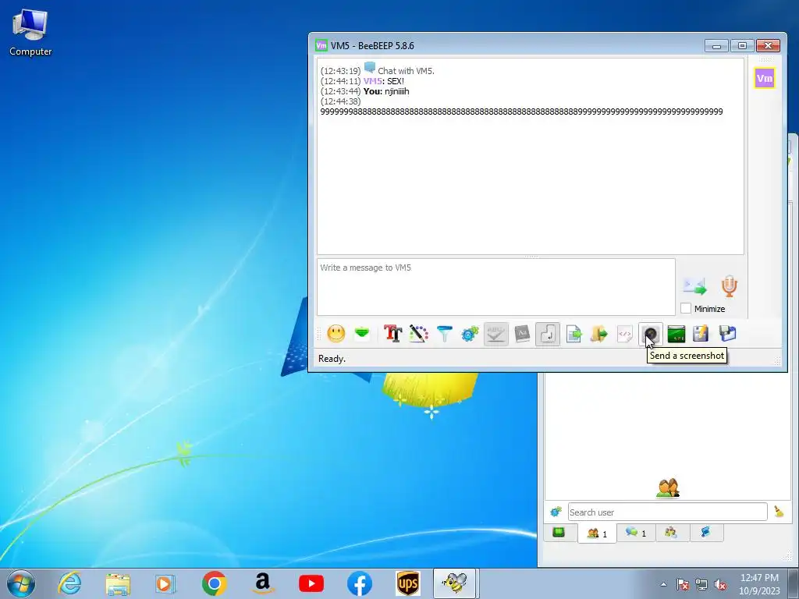
Task: Click the gears icon left of Search user
Action: point(556,512)
